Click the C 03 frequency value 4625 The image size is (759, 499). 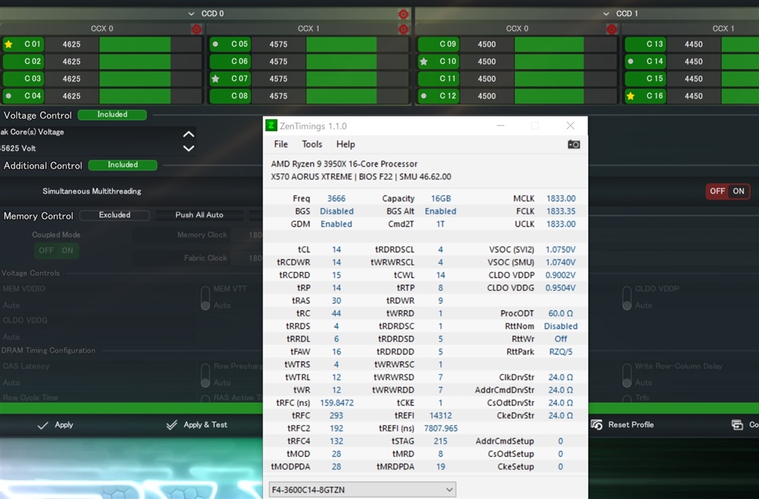pos(72,79)
